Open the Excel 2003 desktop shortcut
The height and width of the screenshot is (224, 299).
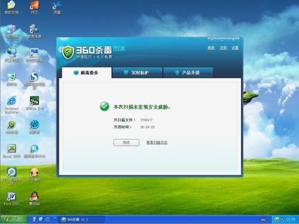pos(11,151)
